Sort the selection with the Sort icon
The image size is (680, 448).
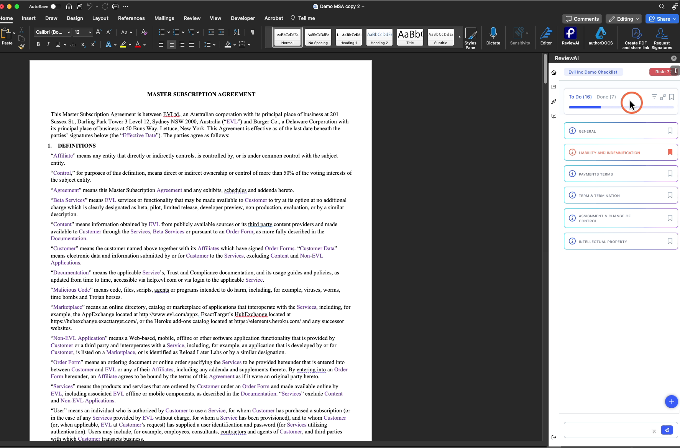(237, 32)
